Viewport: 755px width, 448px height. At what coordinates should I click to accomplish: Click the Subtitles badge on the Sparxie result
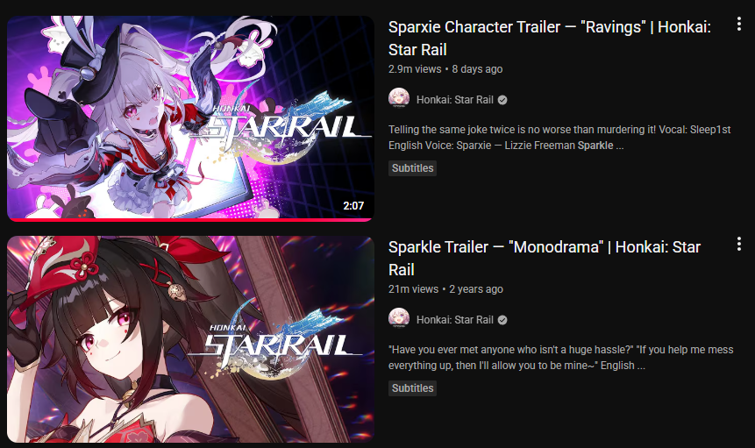pos(413,168)
